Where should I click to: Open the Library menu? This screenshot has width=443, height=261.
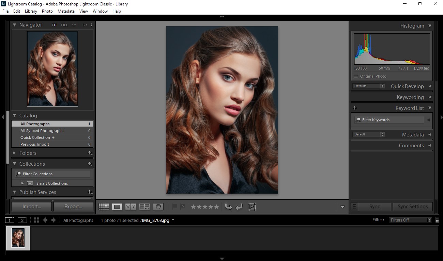(x=31, y=11)
